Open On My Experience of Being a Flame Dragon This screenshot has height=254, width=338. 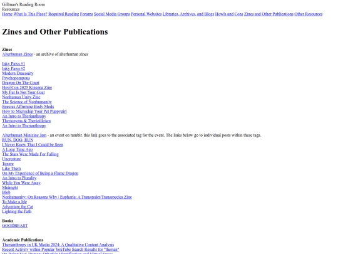pyautogui.click(x=40, y=173)
